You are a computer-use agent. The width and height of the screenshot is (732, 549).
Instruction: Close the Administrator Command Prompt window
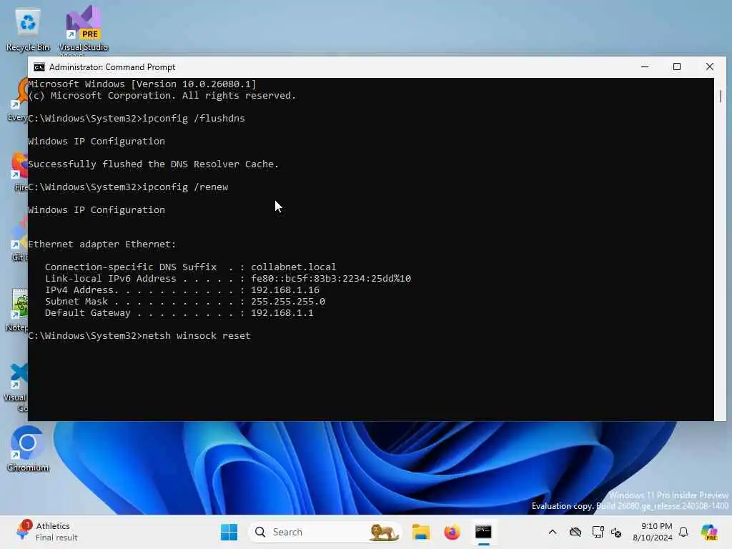pos(710,66)
